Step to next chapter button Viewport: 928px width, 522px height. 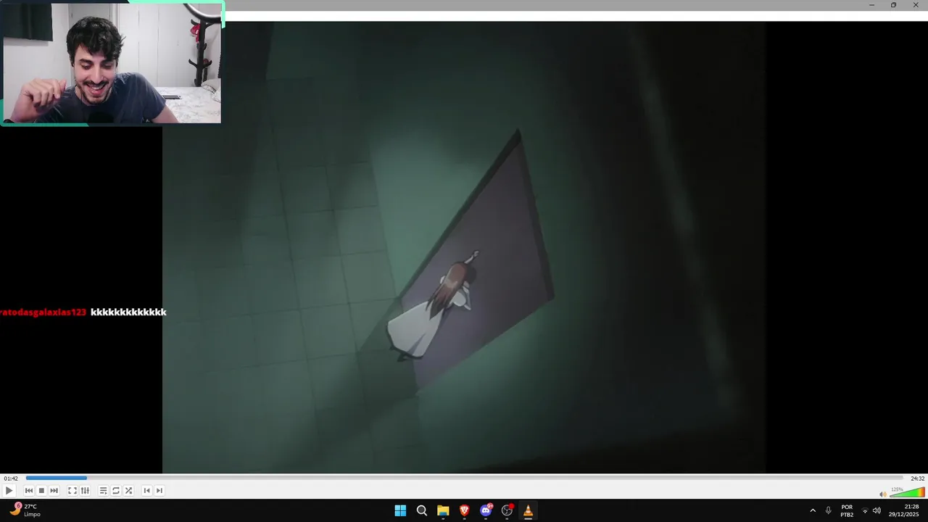(x=159, y=491)
